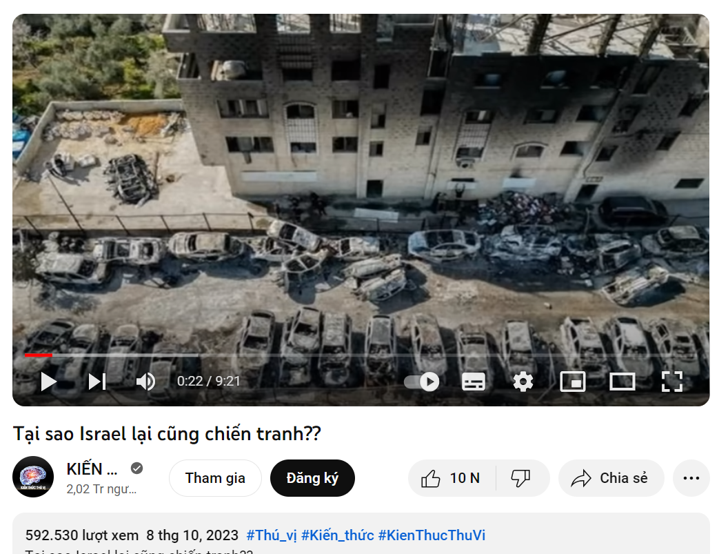Viewport: 719px width, 554px height.
Task: Expand the video description box
Action: (x=361, y=534)
